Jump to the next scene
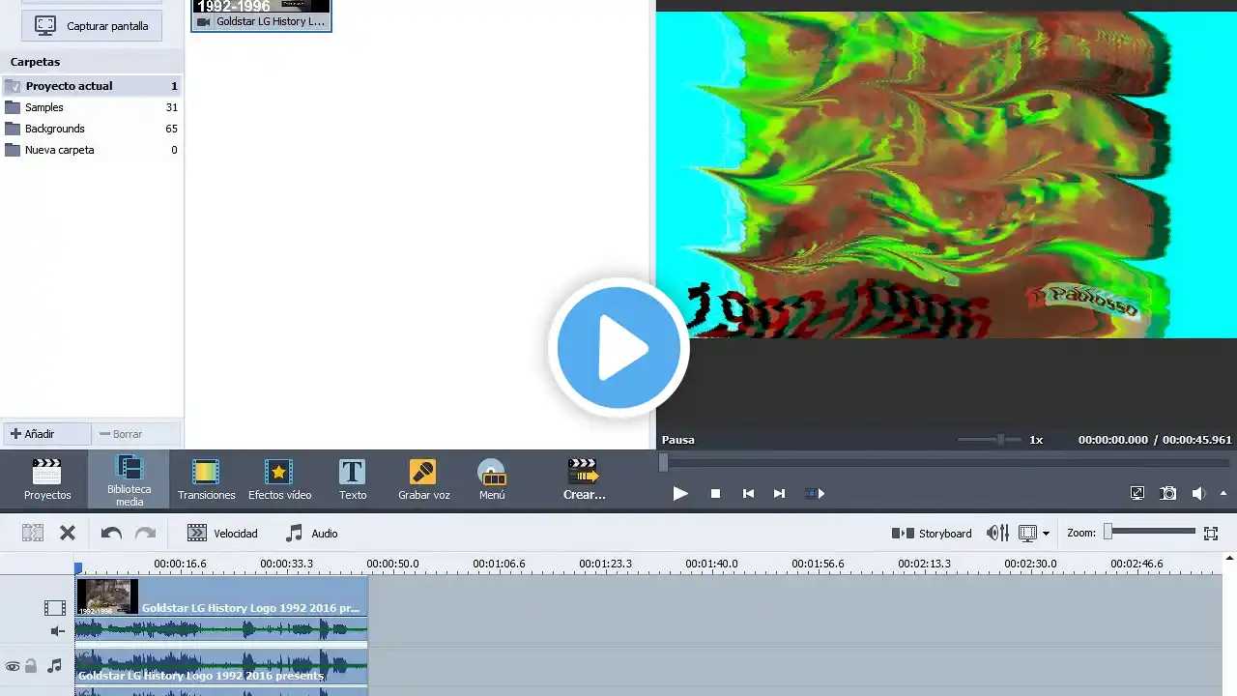The height and width of the screenshot is (696, 1237). tap(815, 493)
